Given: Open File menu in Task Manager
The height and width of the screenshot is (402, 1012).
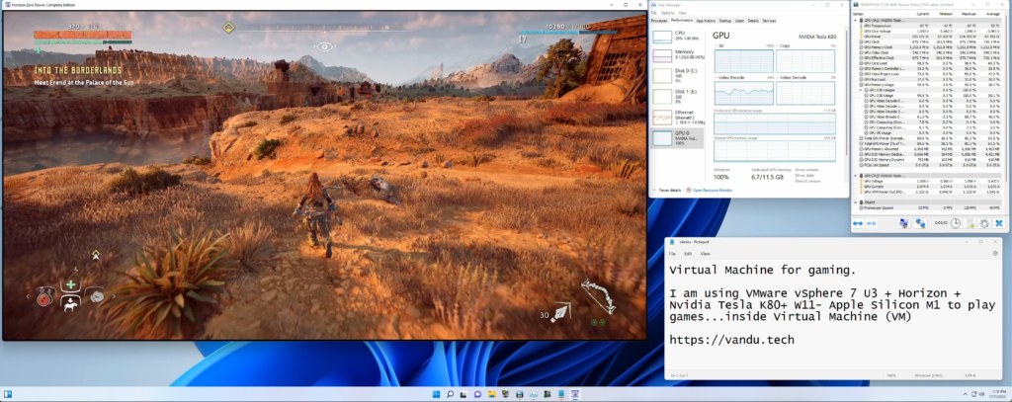Looking at the screenshot, I should [x=654, y=13].
